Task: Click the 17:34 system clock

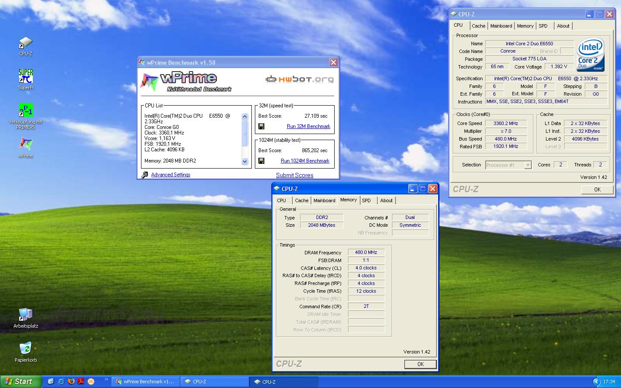Action: pyautogui.click(x=609, y=382)
